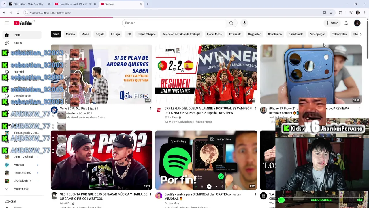Image resolution: width=369 pixels, height=208 pixels.
Task: Open the notifications bell
Action: (346, 23)
